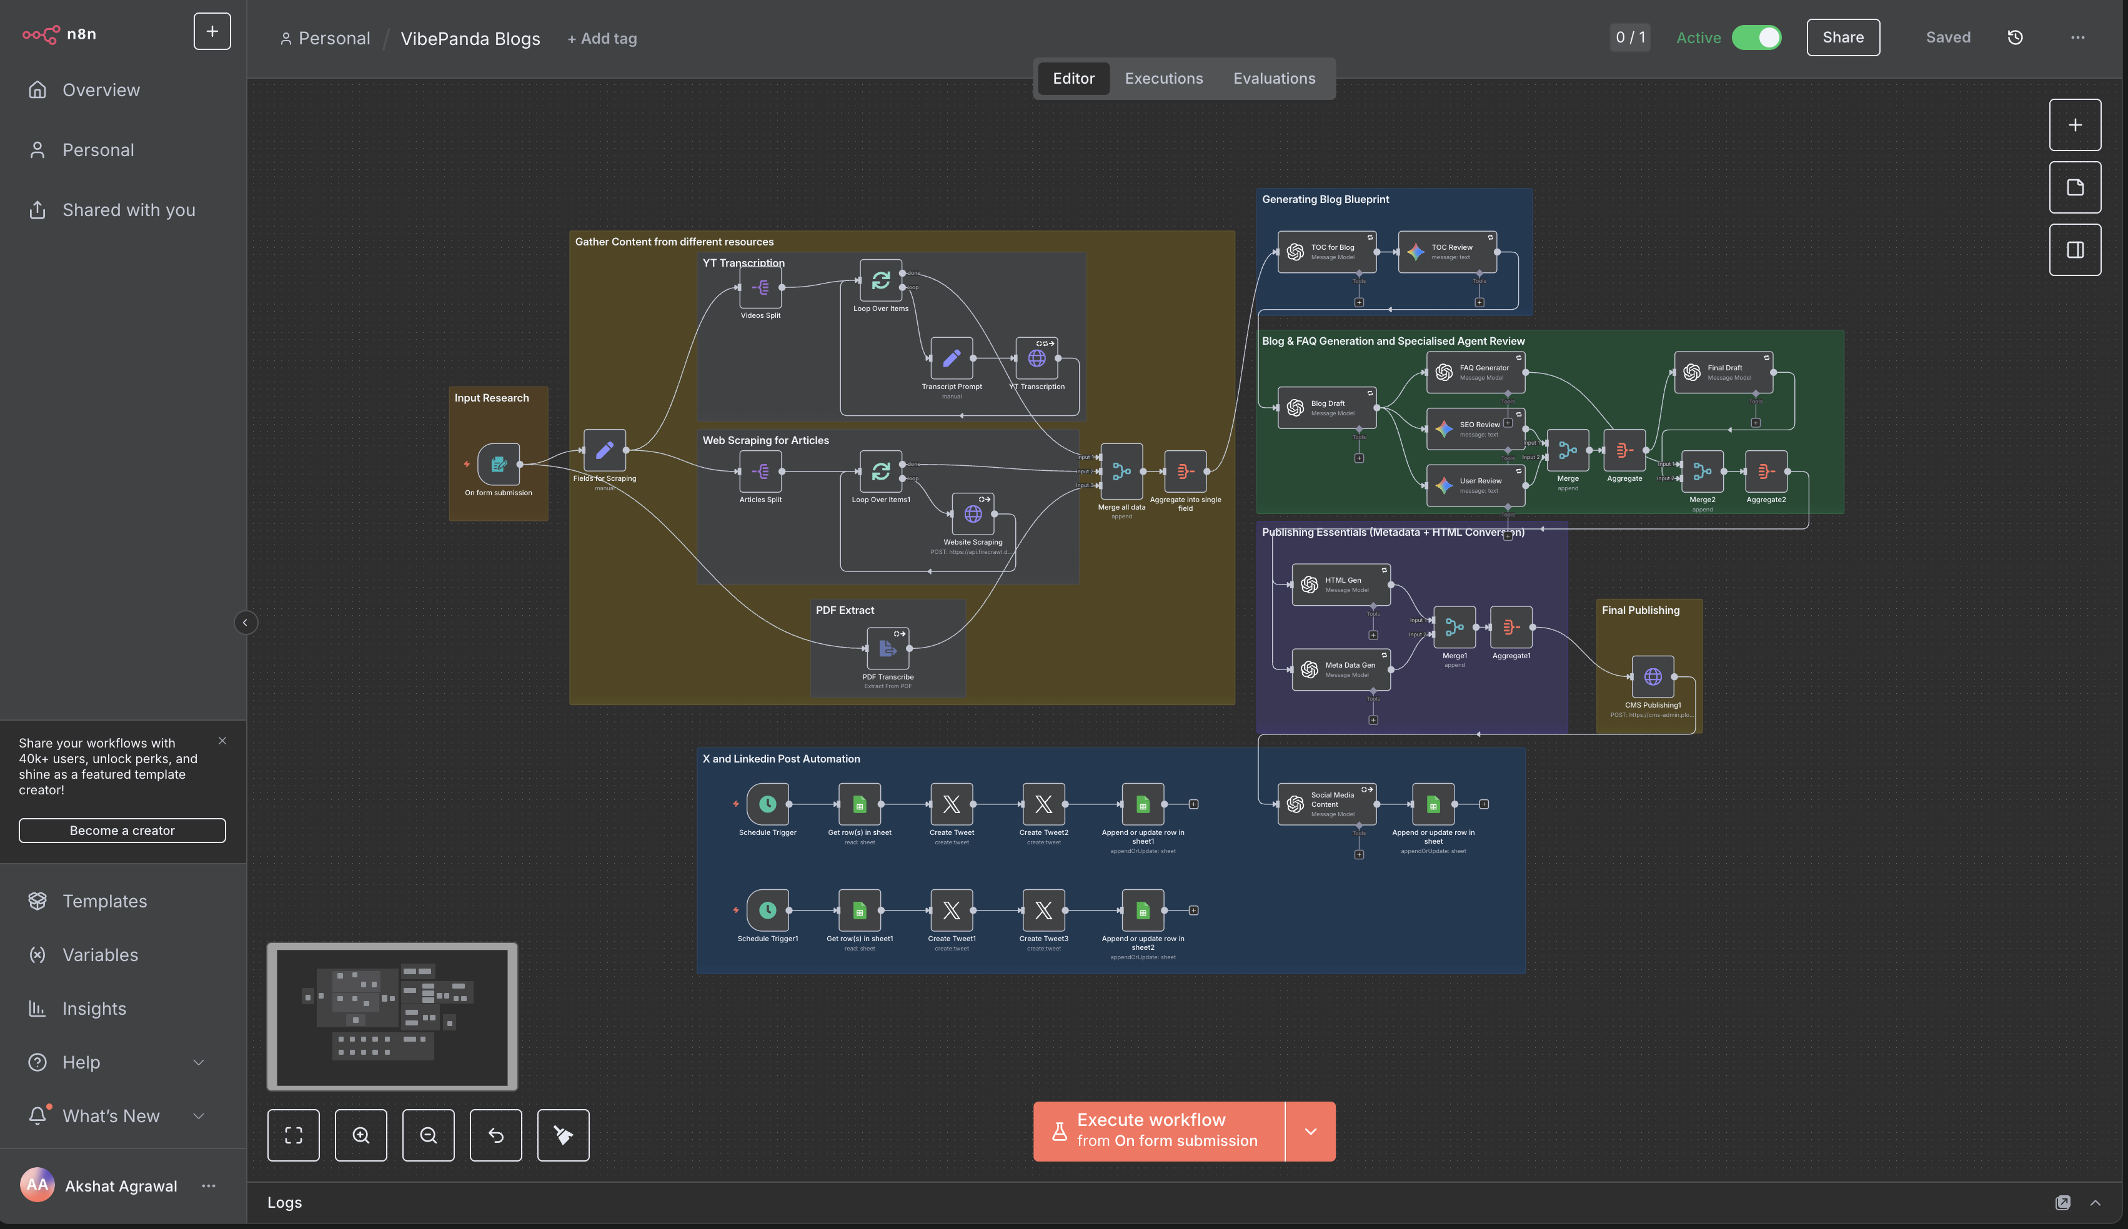
Task: Click the undo arrow icon
Action: (x=495, y=1135)
